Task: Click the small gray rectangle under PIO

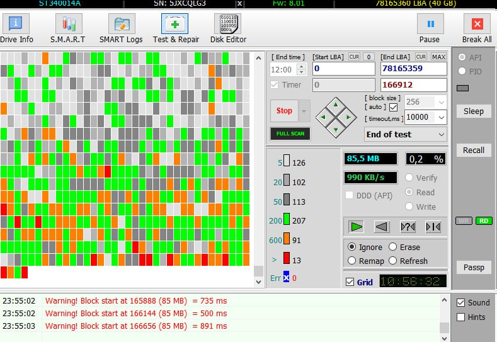Action: click(462, 88)
